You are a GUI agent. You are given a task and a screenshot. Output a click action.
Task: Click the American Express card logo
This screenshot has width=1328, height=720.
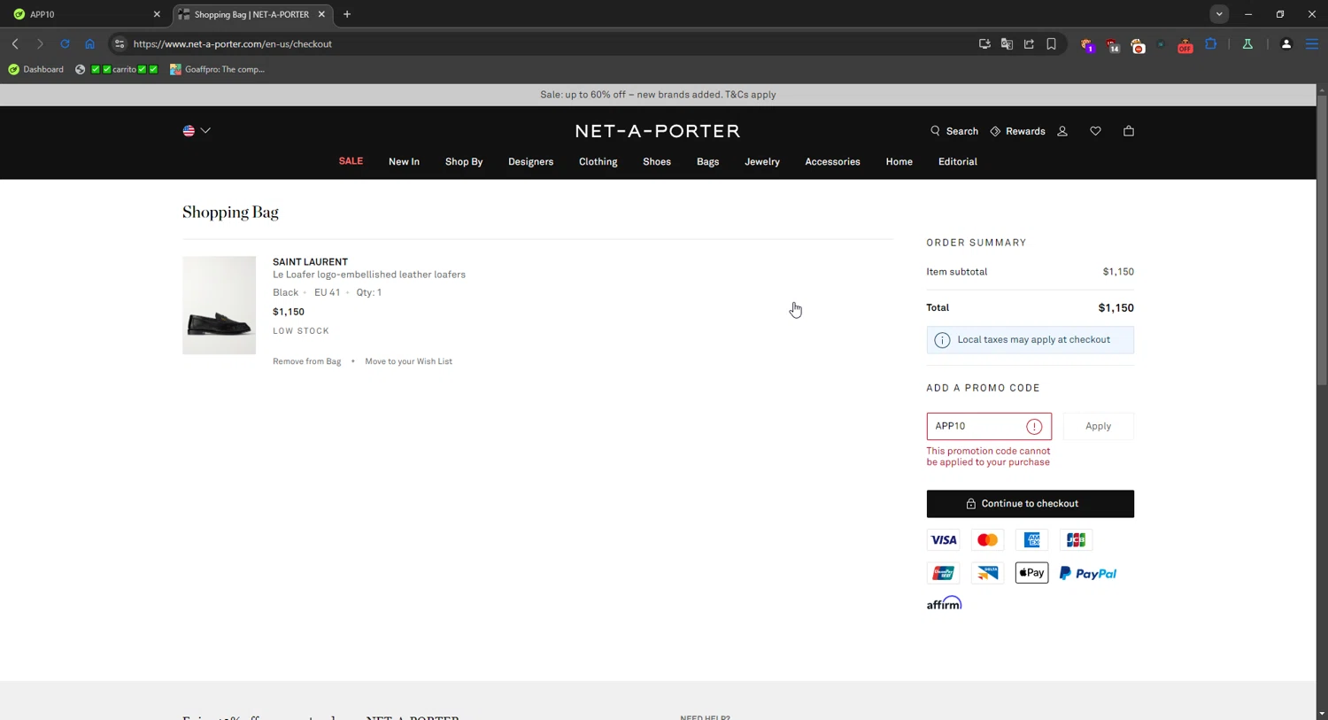(x=1031, y=540)
